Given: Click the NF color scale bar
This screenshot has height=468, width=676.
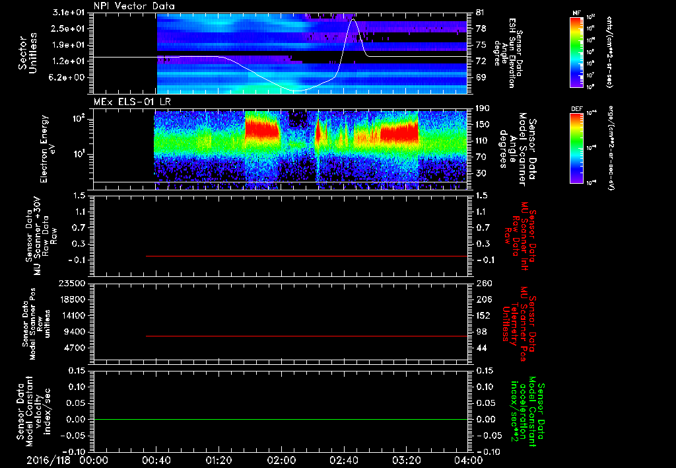Looking at the screenshot, I should tap(577, 52).
